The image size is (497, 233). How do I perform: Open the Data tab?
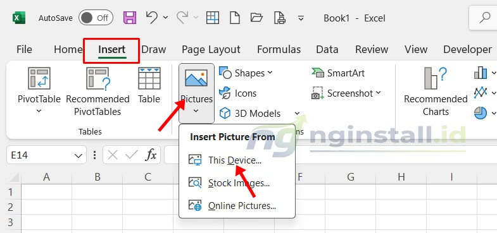point(327,49)
